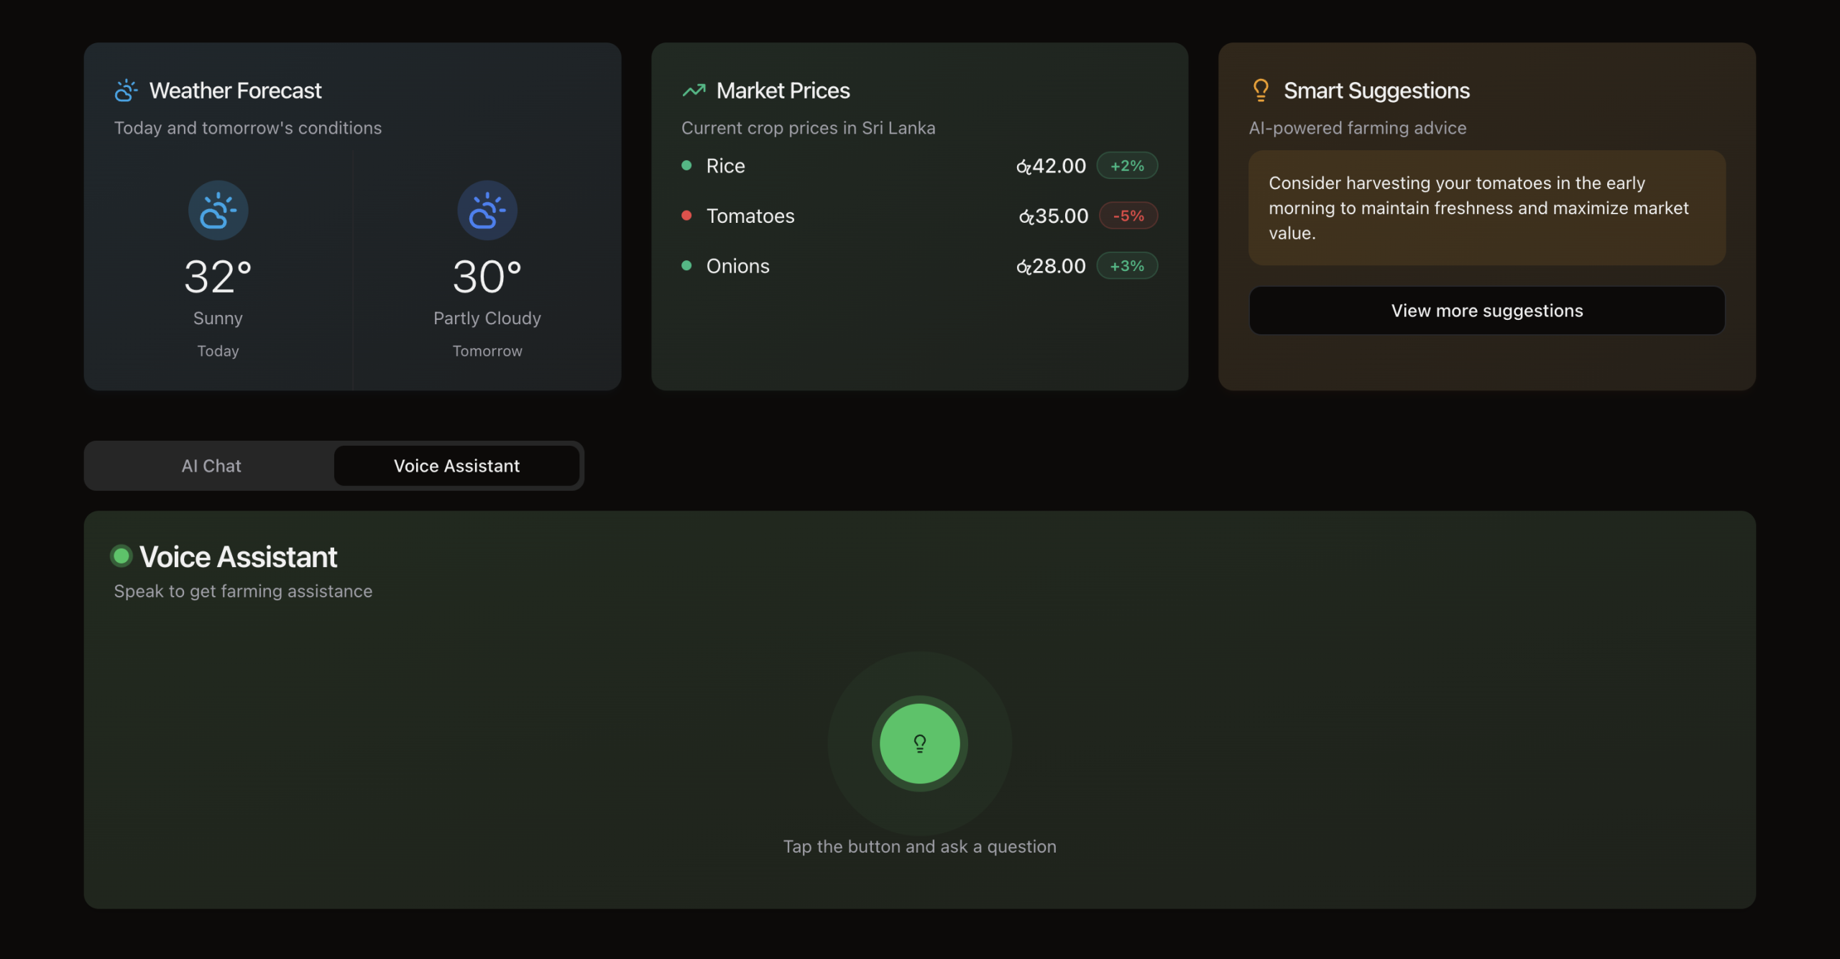The height and width of the screenshot is (959, 1840).
Task: Click the Smart Suggestions title
Action: tap(1376, 91)
